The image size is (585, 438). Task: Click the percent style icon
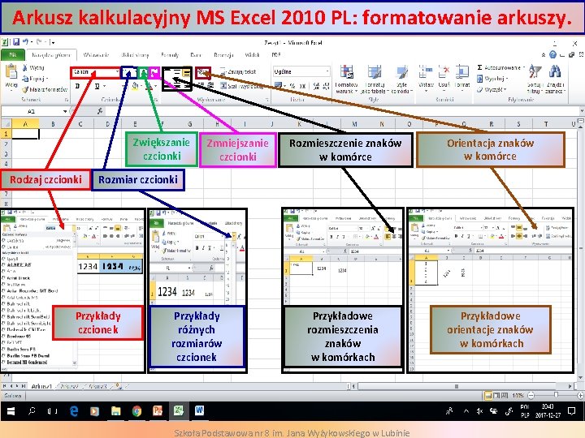pos(292,87)
